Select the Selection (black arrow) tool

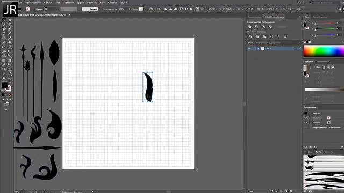[x=4, y=20]
